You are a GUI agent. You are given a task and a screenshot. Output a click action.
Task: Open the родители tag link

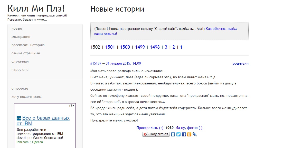click(x=241, y=64)
